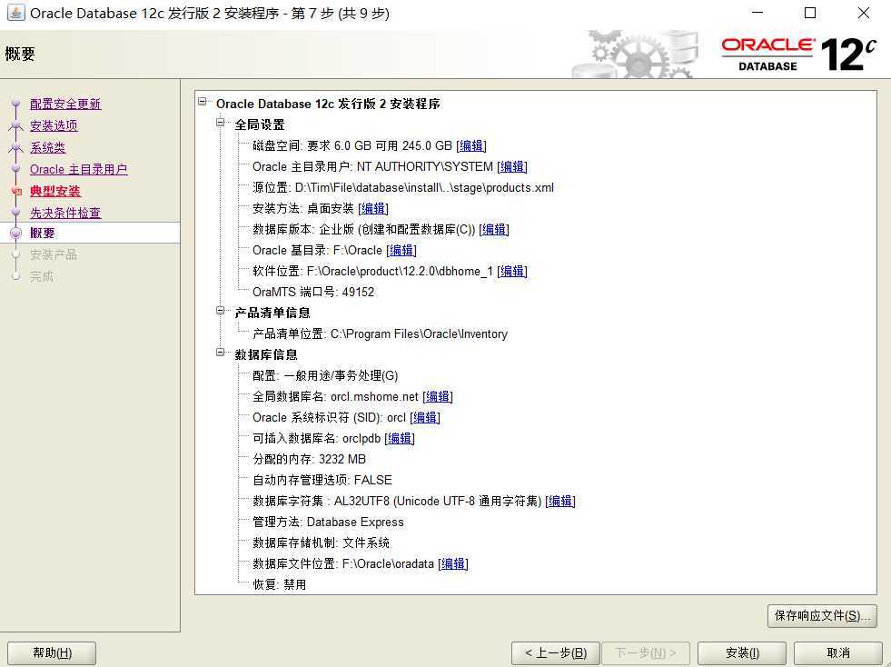891x667 pixels.
Task: Edit the Oracle 主目录用户 NT AUTHORITY\SYSTEM setting
Action: pos(512,167)
